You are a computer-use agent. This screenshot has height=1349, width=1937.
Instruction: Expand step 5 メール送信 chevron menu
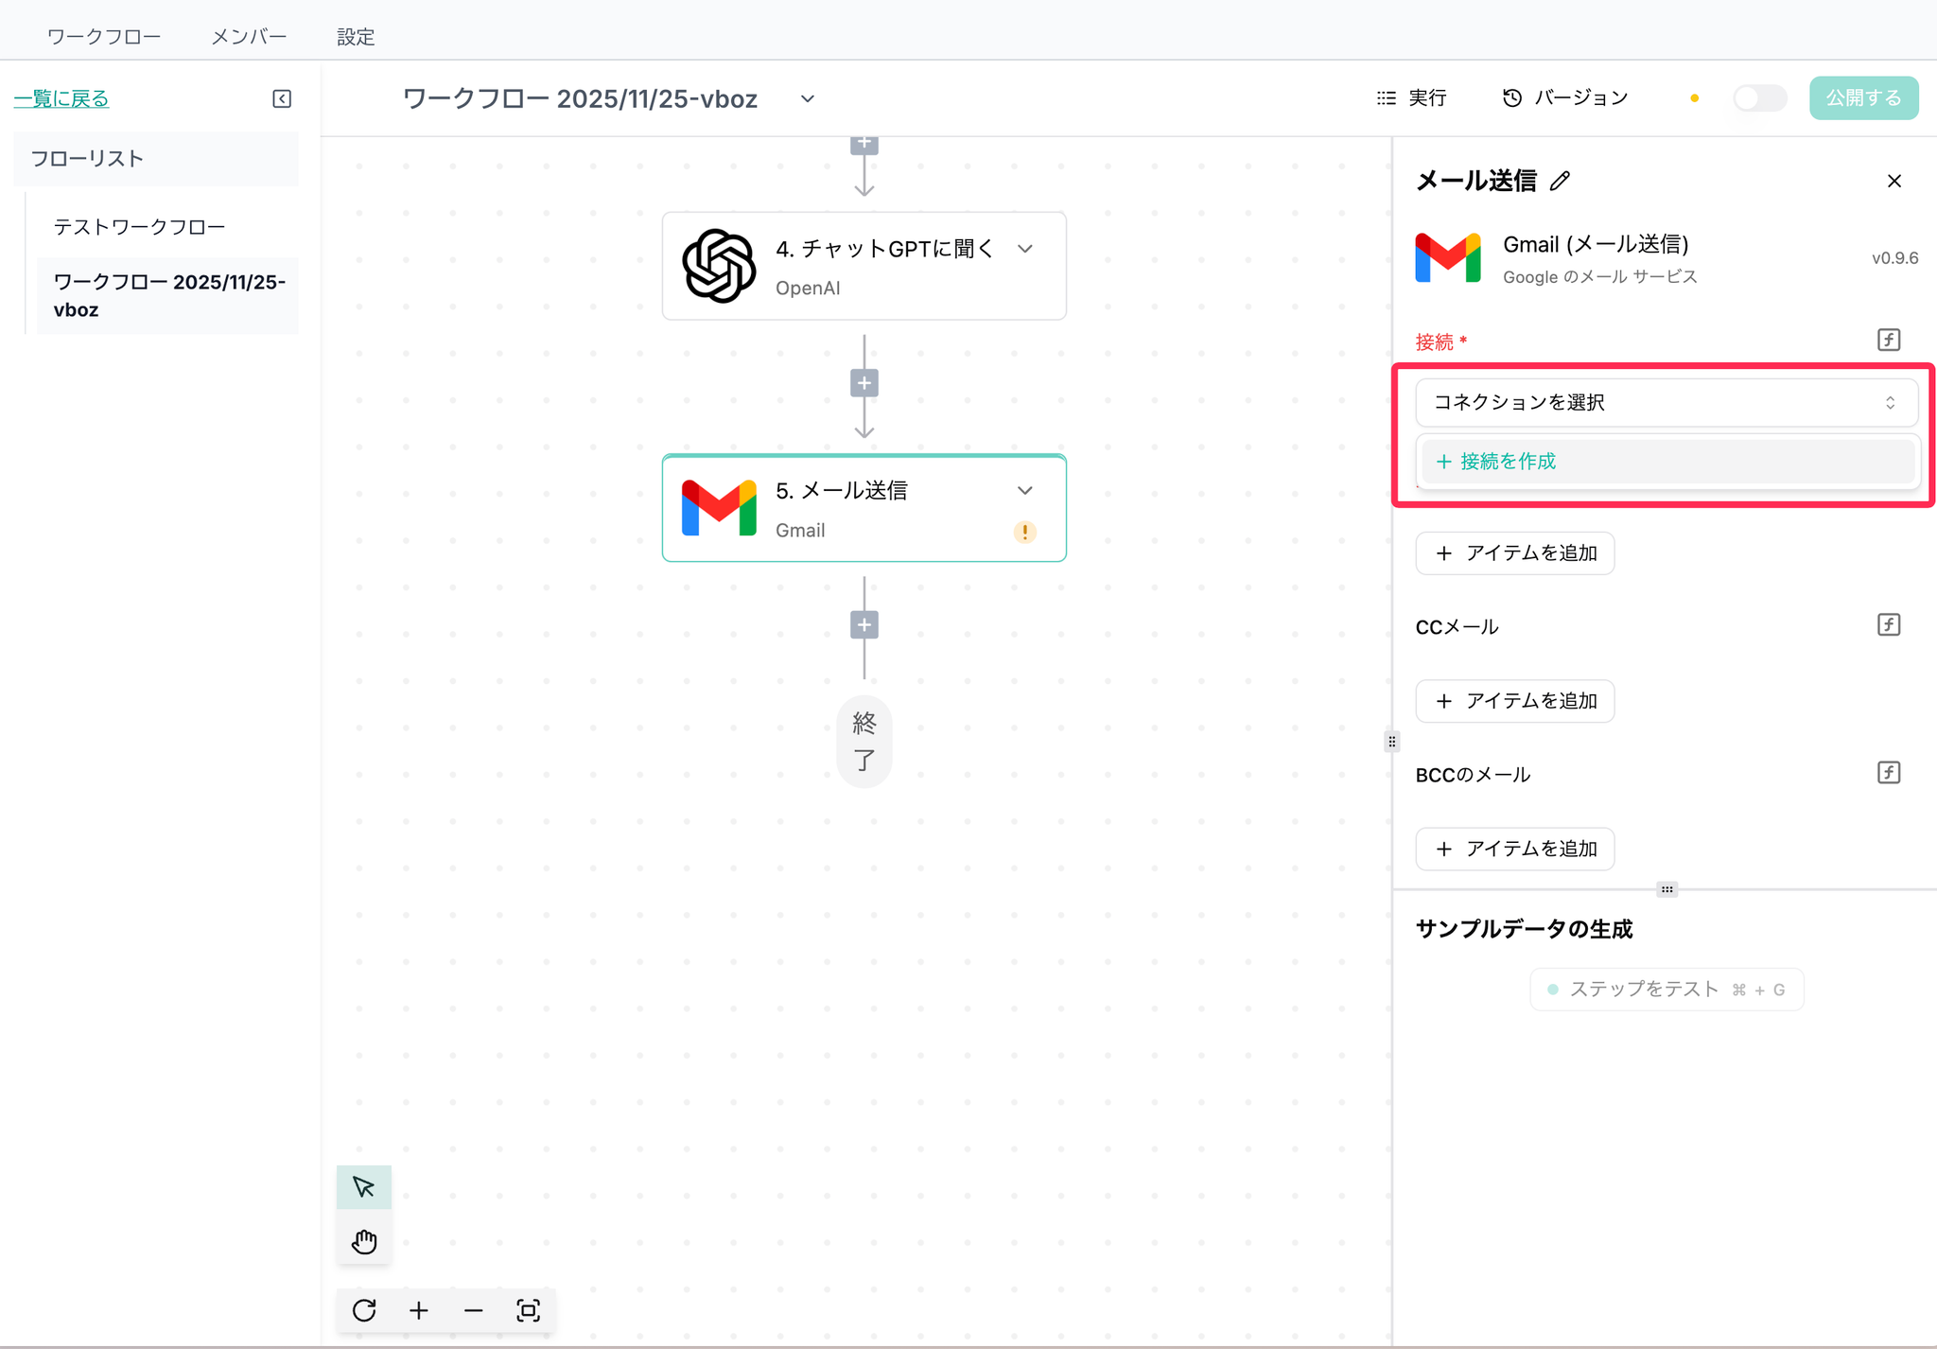(1024, 490)
